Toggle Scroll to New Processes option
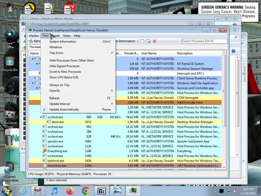Viewport: 261px width, 196px height. (x=78, y=72)
